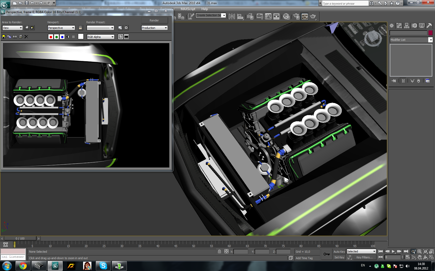This screenshot has width=435, height=271.
Task: Open the Help menu
Action: (205, 9)
